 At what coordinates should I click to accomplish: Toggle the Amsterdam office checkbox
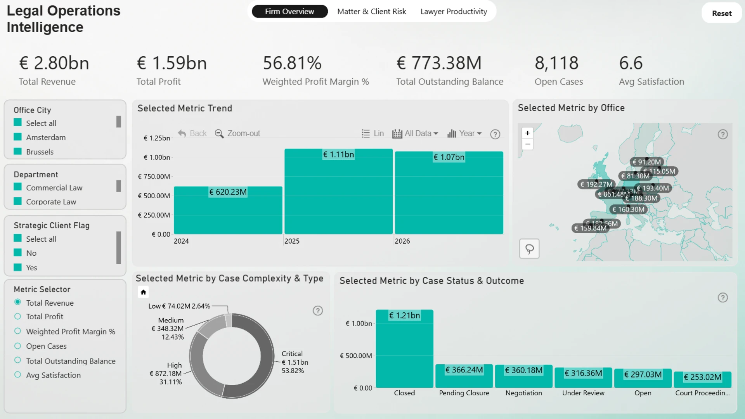17,137
